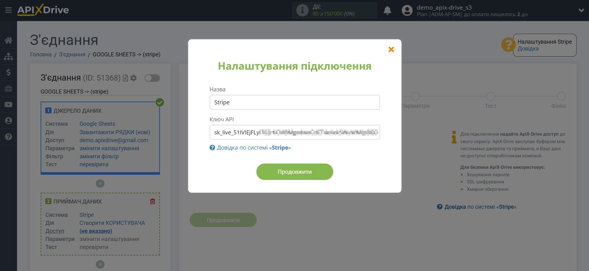This screenshot has width=589, height=271.
Task: Click змінити фільтр link
Action: (99, 156)
